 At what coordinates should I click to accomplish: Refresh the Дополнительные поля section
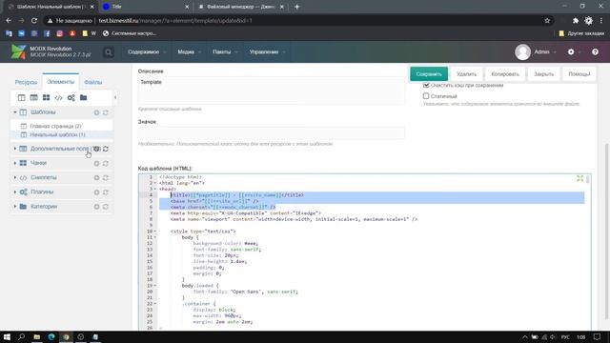click(x=106, y=149)
